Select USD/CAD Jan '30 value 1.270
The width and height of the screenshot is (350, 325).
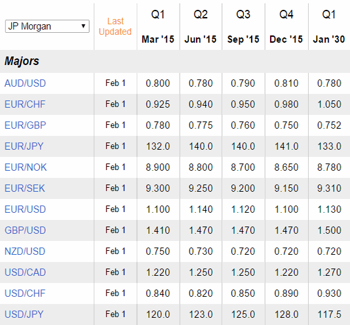[329, 272]
